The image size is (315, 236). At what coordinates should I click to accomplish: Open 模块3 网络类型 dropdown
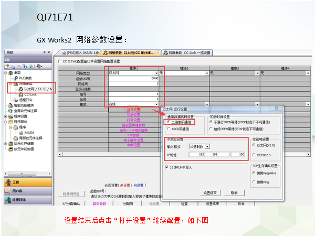coord(258,73)
